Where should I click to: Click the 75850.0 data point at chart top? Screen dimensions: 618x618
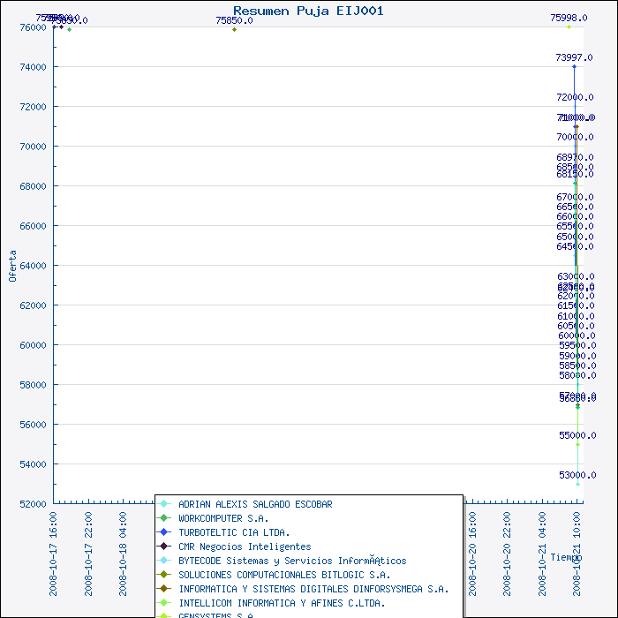pos(234,29)
